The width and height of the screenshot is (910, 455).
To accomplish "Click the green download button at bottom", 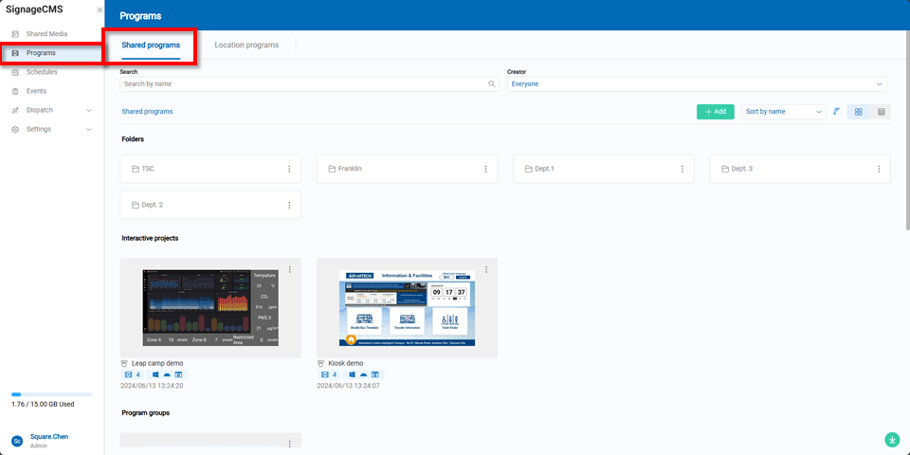I will pyautogui.click(x=891, y=440).
